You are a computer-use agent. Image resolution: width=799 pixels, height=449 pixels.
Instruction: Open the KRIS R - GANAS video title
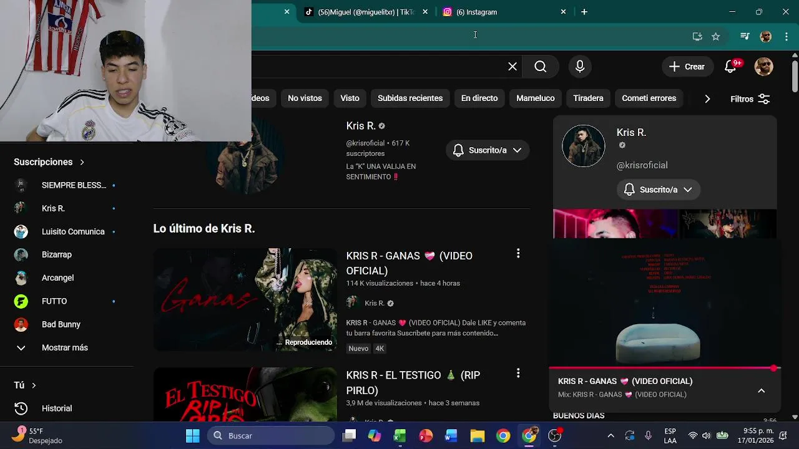409,263
